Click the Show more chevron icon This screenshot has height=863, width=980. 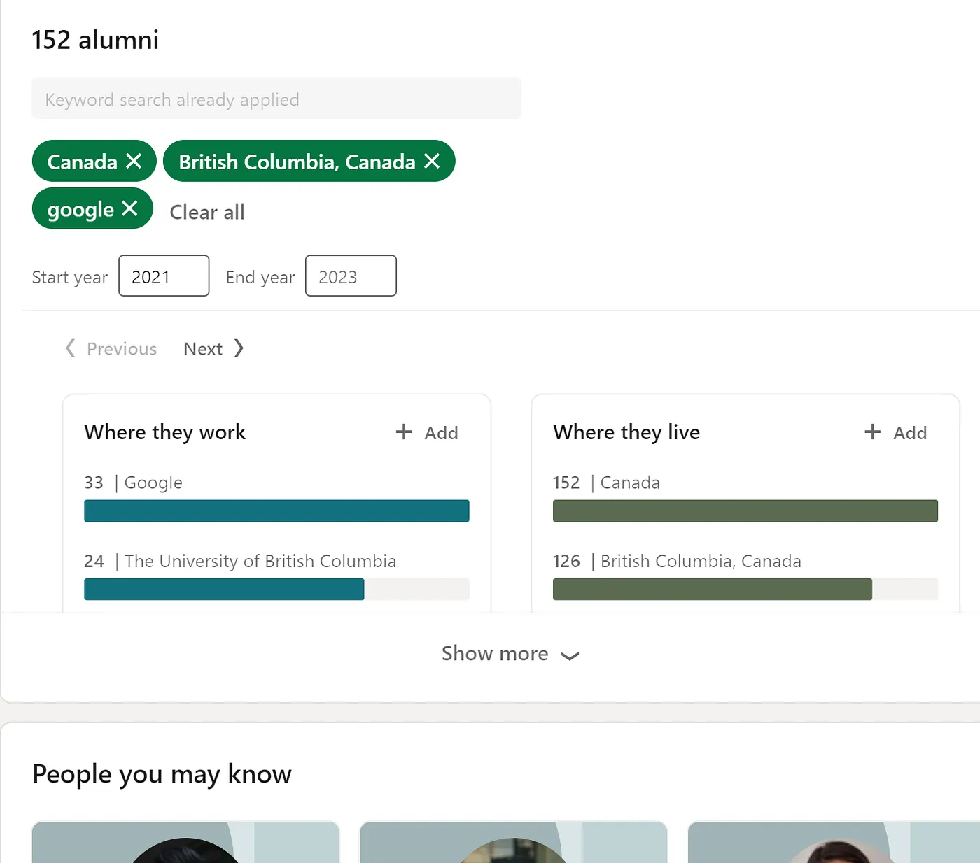[x=570, y=655]
